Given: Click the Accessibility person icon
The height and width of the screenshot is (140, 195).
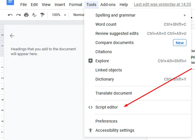Looking at the screenshot, I should [x=91, y=130].
